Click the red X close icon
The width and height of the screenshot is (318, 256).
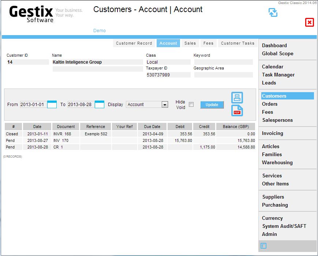310,23
